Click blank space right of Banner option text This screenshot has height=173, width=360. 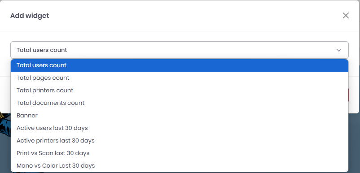193,116
